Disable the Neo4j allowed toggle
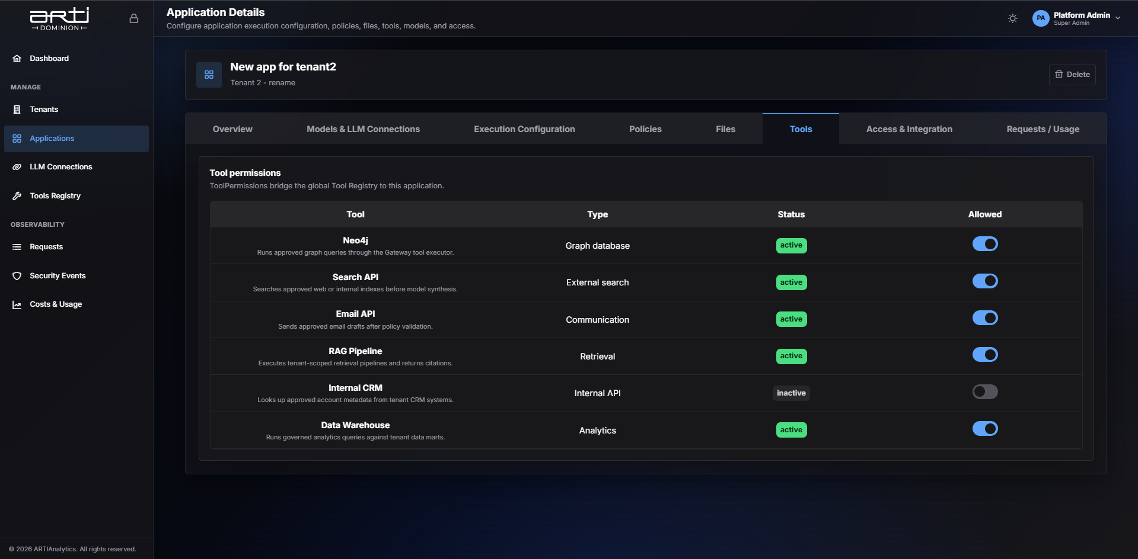 click(985, 244)
